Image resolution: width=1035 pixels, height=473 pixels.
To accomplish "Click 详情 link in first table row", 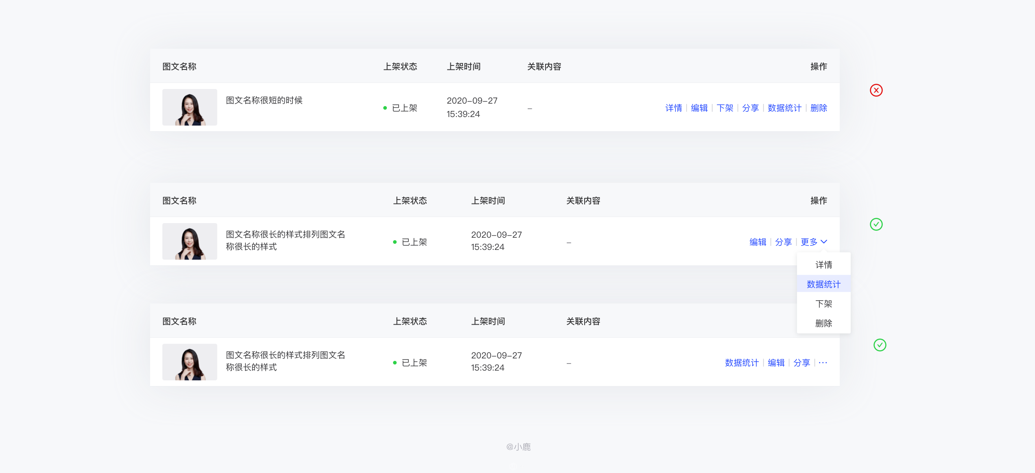I will [x=673, y=108].
